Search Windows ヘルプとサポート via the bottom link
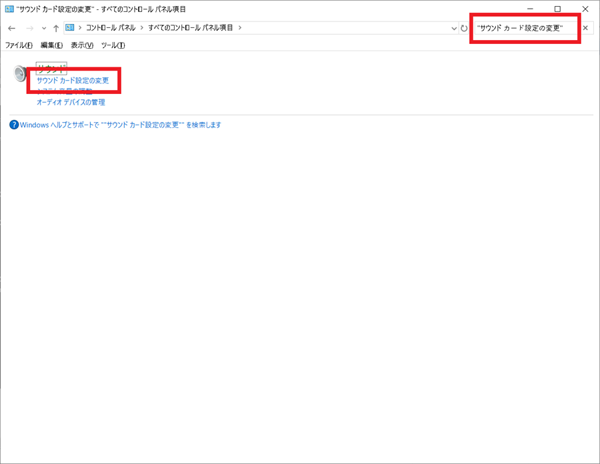This screenshot has height=464, width=600. coord(119,125)
